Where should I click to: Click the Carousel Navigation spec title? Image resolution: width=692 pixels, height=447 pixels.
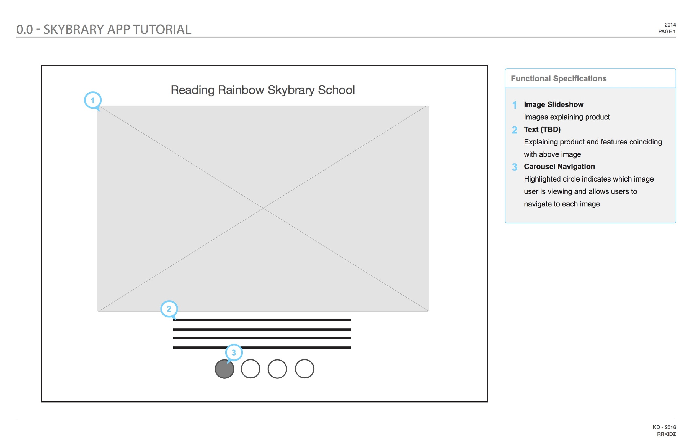(559, 167)
